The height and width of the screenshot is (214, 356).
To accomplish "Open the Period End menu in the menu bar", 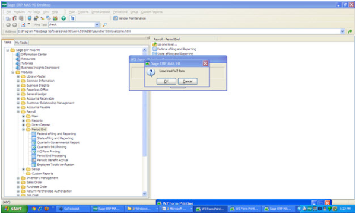I will point(120,12).
